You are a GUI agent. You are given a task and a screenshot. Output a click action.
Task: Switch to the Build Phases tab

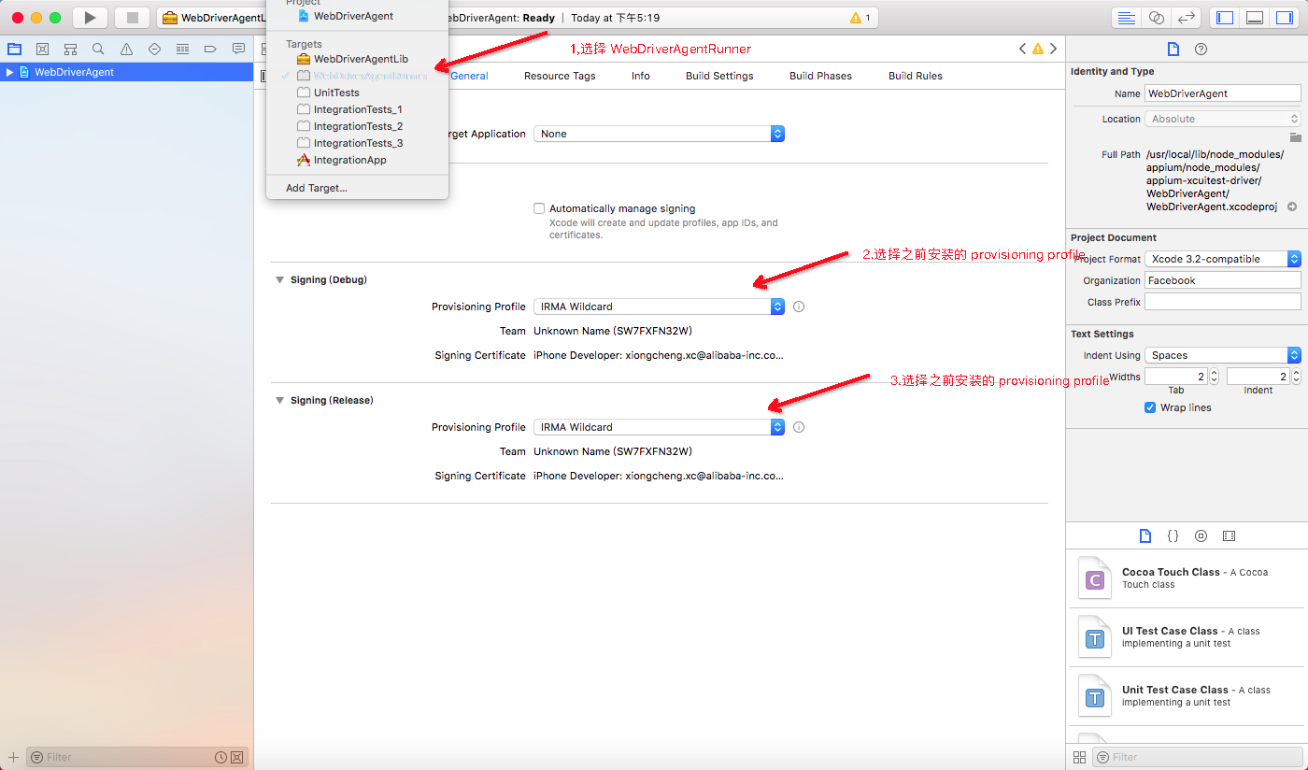pos(820,76)
